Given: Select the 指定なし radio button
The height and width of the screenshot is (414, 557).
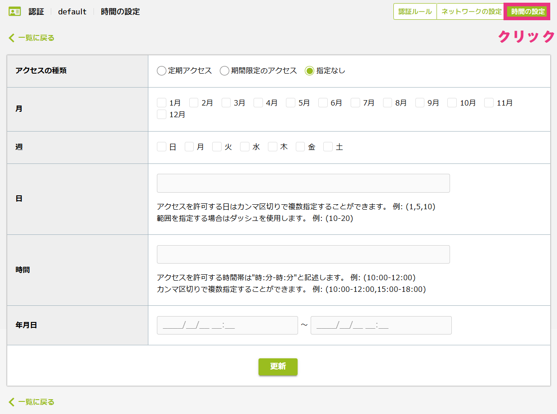Looking at the screenshot, I should tap(309, 71).
